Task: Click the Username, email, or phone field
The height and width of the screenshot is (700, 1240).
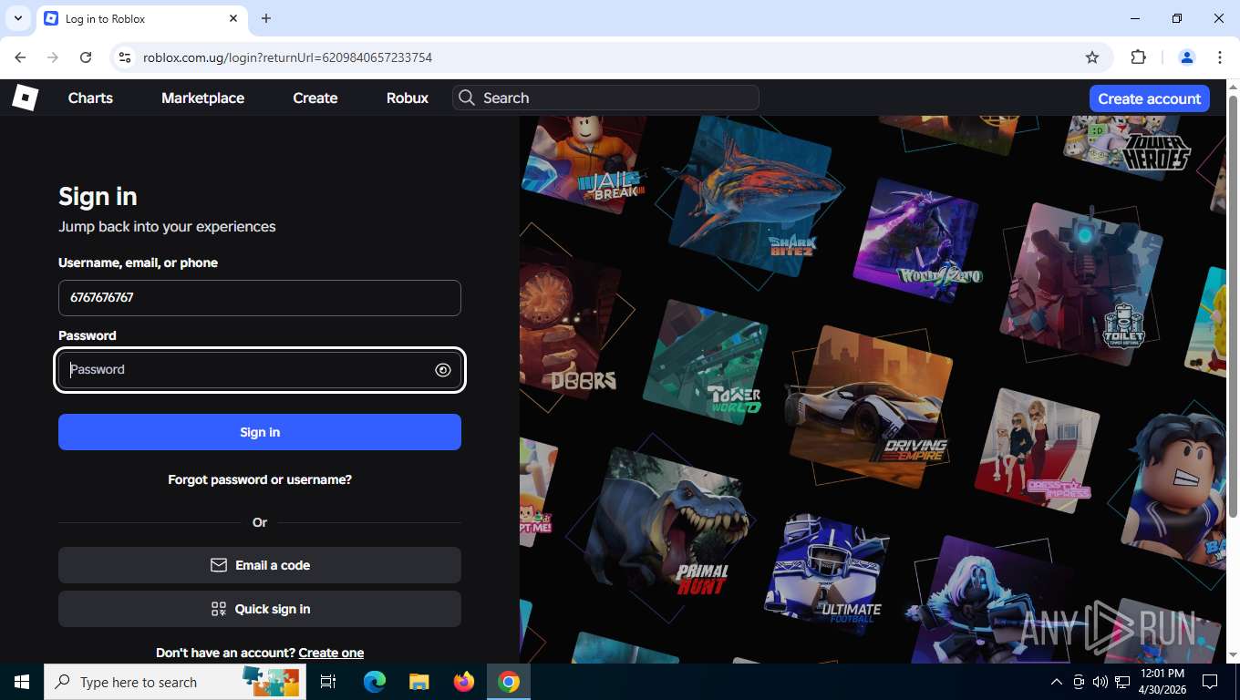Action: (260, 298)
